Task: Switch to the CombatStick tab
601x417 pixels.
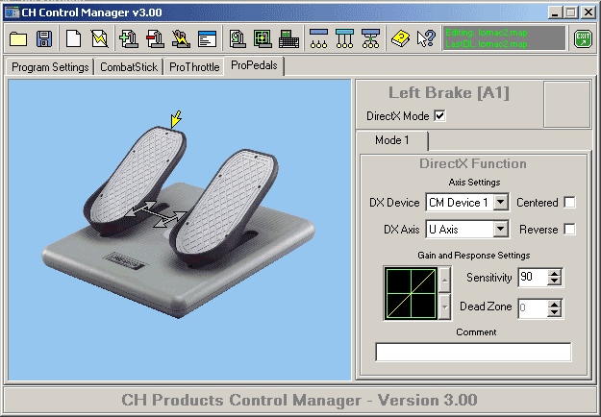Action: pyautogui.click(x=129, y=67)
